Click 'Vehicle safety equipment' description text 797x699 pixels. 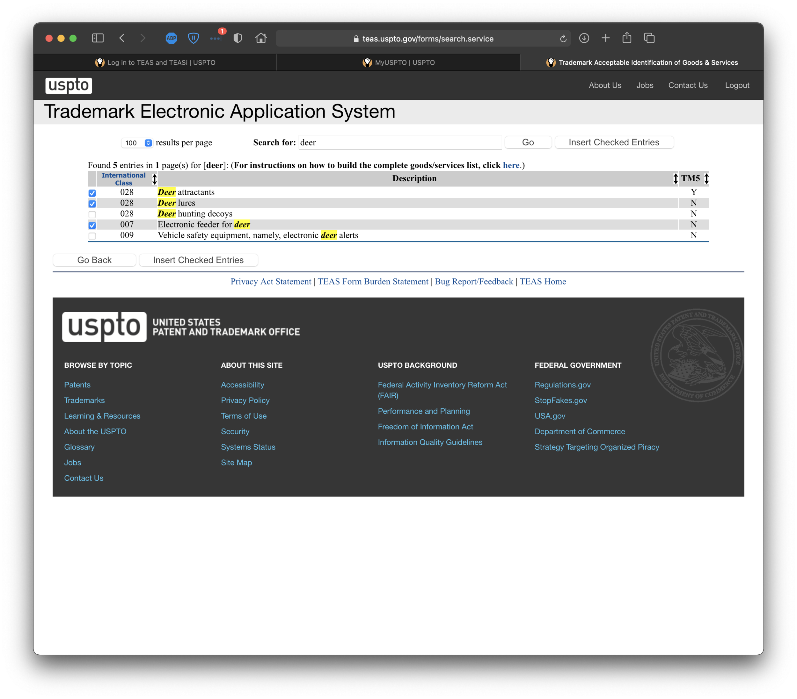pyautogui.click(x=258, y=235)
